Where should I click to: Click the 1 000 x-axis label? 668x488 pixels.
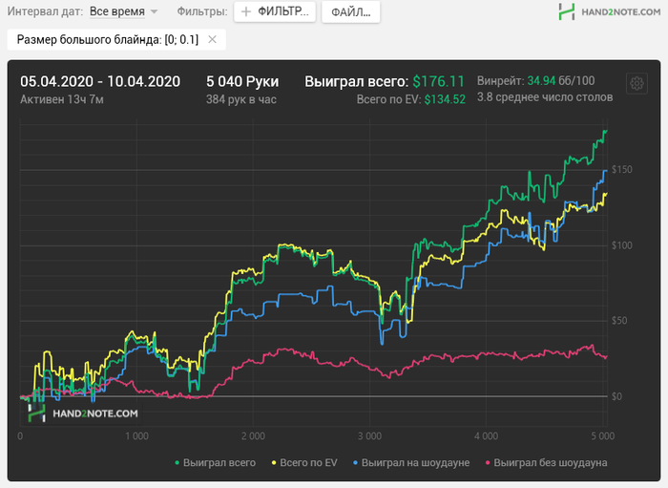point(136,436)
